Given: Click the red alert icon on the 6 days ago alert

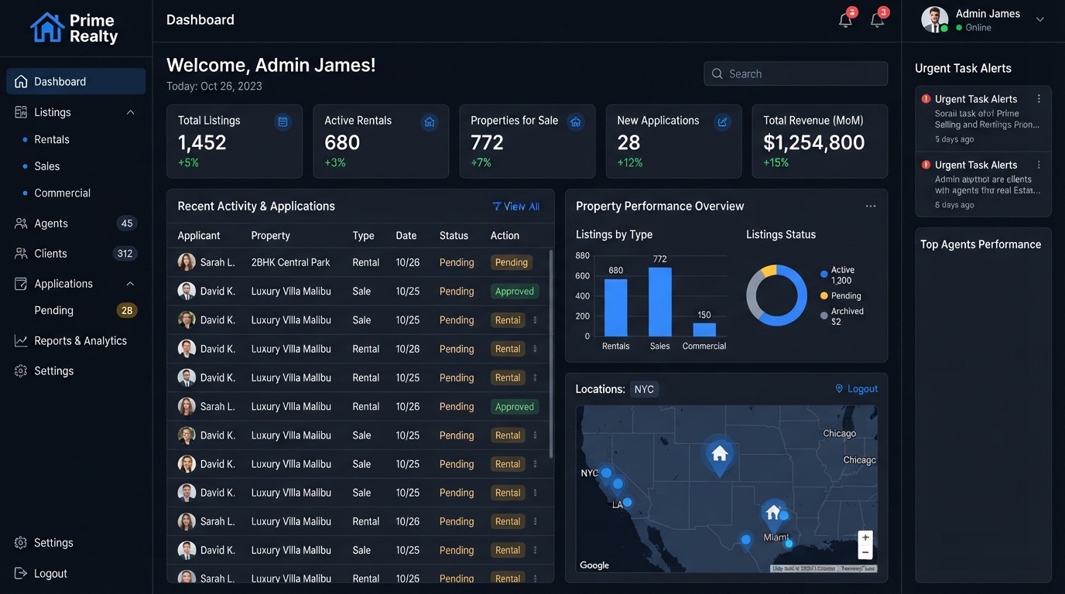Looking at the screenshot, I should click(x=926, y=165).
